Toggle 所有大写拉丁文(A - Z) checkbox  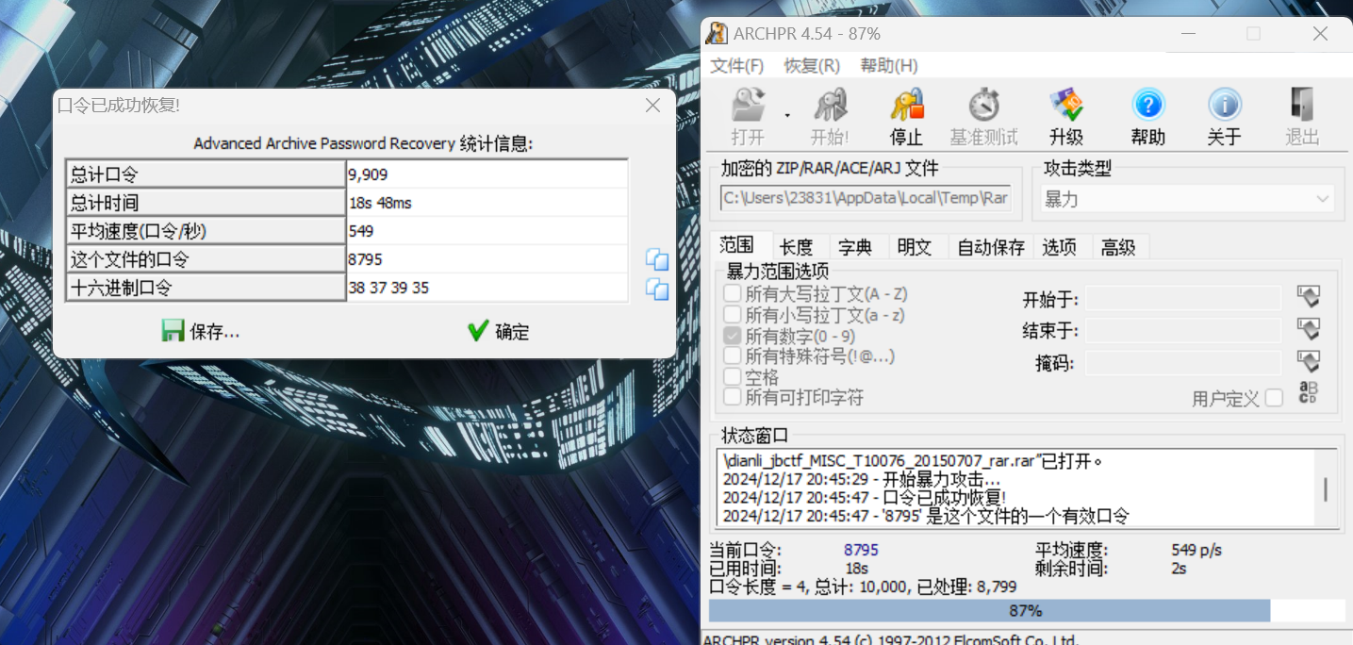732,294
